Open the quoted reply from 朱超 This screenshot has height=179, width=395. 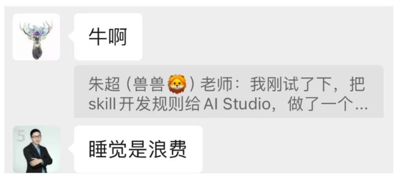point(229,91)
